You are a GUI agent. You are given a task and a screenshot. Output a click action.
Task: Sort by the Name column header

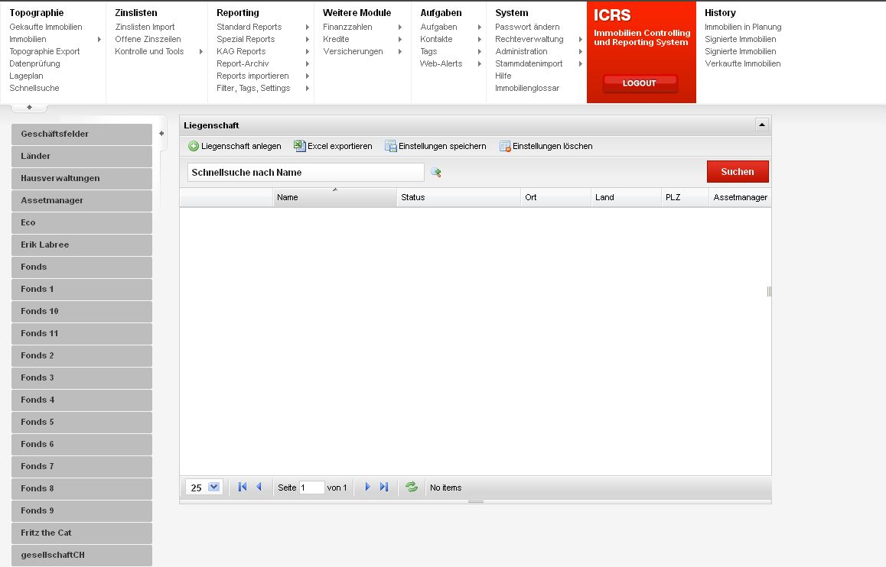tap(334, 197)
